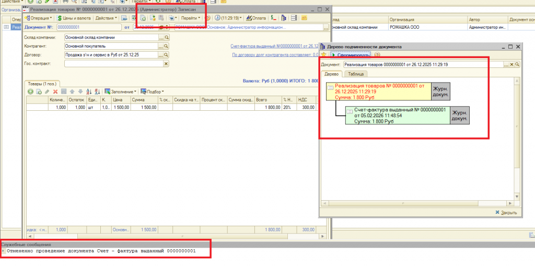Click the star favorites icon in tree window
This screenshot has height=266, width=535.
(x=324, y=55)
